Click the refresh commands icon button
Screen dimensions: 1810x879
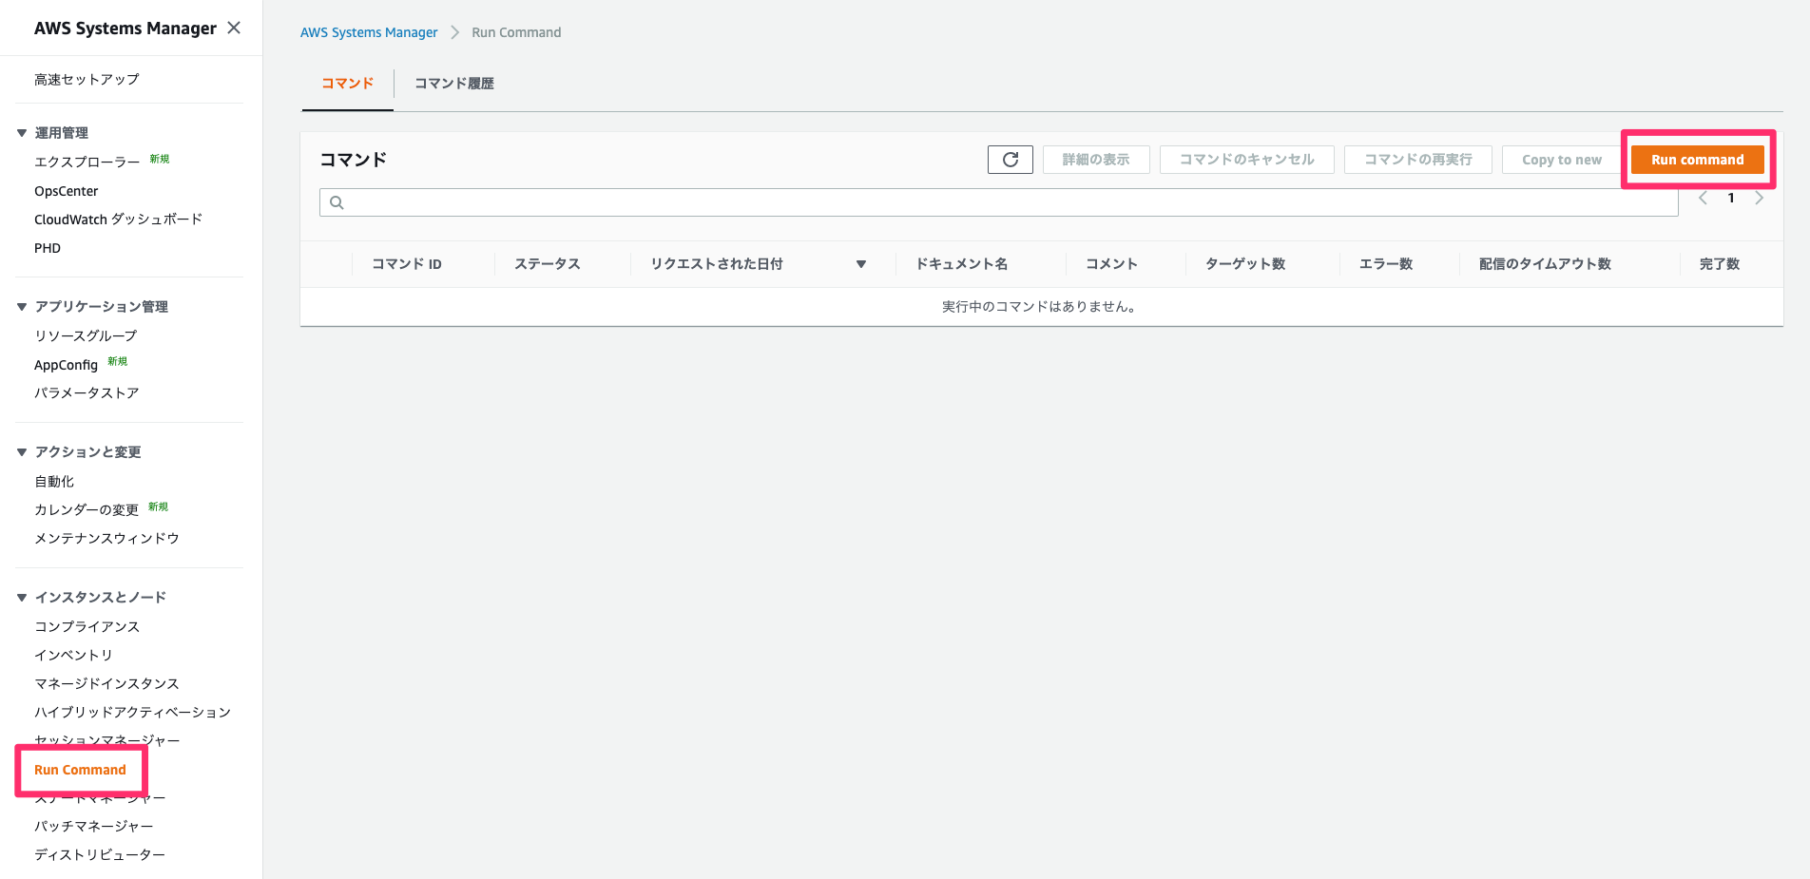(1011, 160)
